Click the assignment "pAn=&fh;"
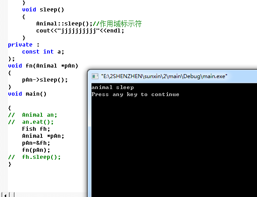 [36, 143]
